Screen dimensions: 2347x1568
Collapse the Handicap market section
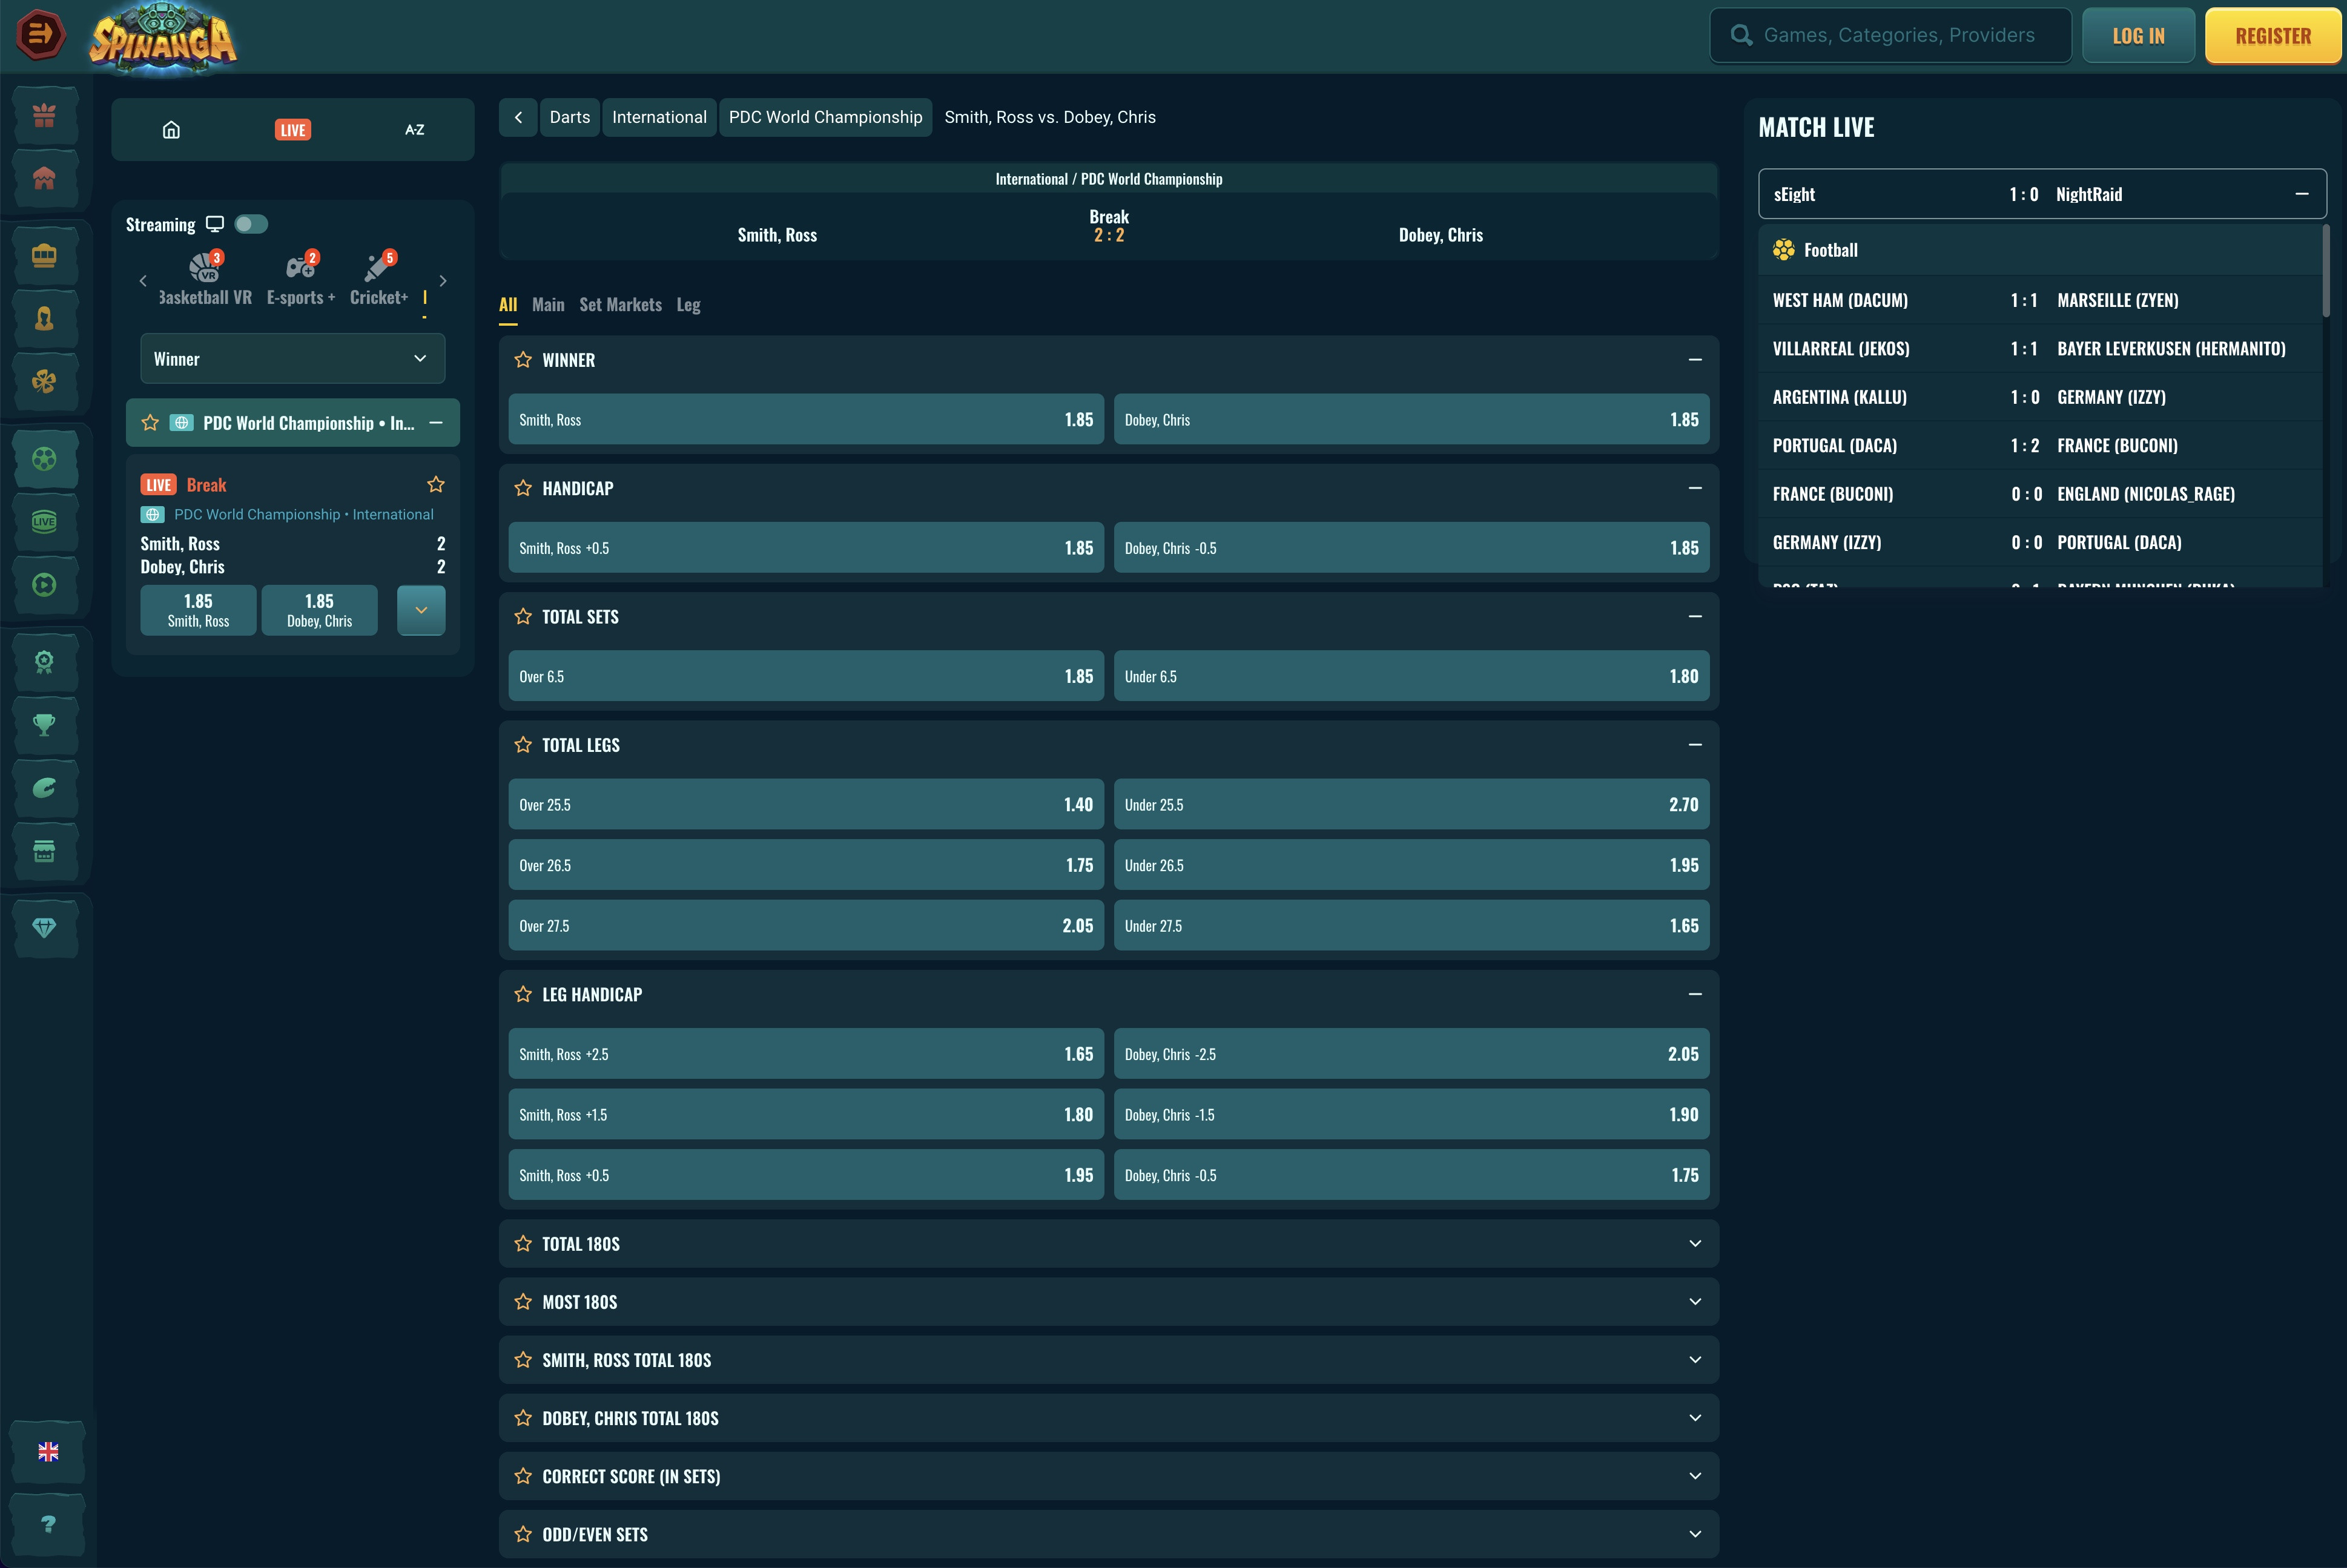pos(1694,488)
